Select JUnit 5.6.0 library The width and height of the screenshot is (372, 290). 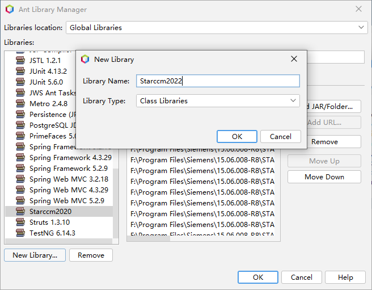click(x=46, y=82)
